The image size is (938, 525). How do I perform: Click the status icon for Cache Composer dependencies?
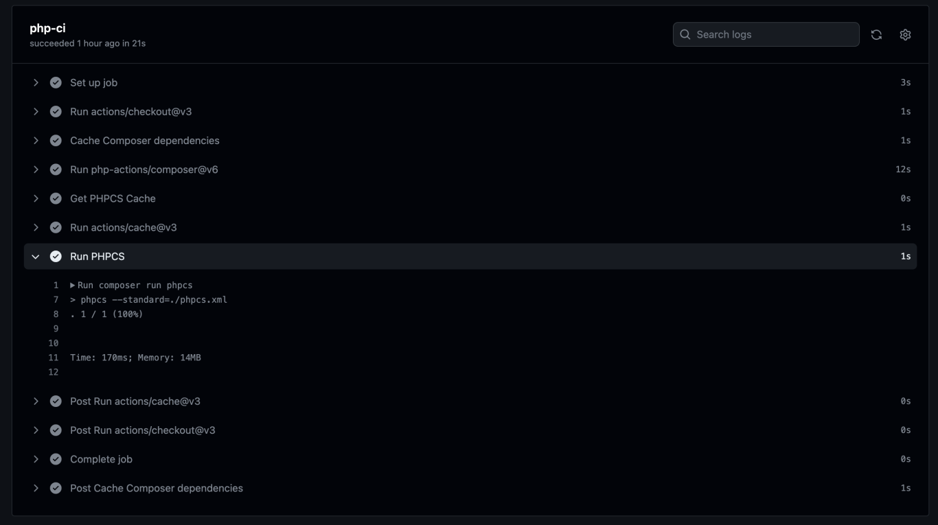click(56, 140)
